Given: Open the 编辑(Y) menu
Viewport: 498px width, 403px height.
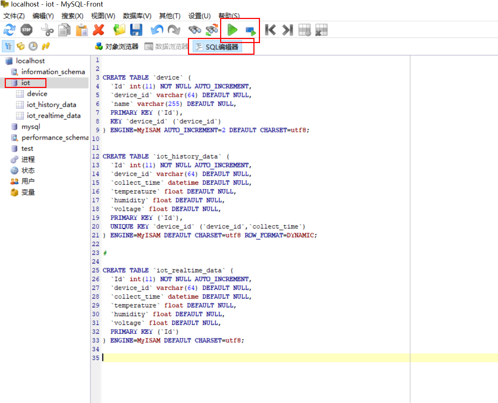Looking at the screenshot, I should 43,16.
